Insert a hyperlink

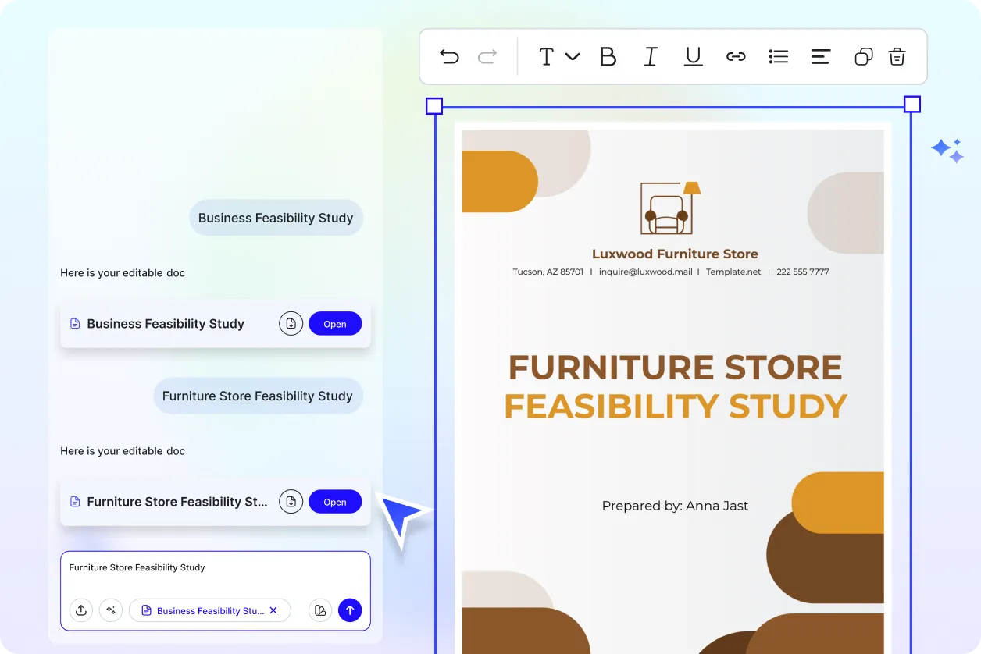pyautogui.click(x=736, y=56)
